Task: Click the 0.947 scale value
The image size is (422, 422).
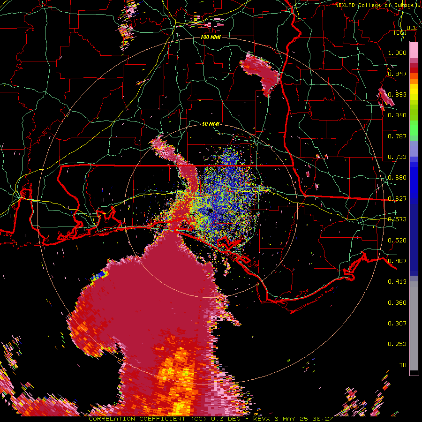Action: [x=397, y=74]
